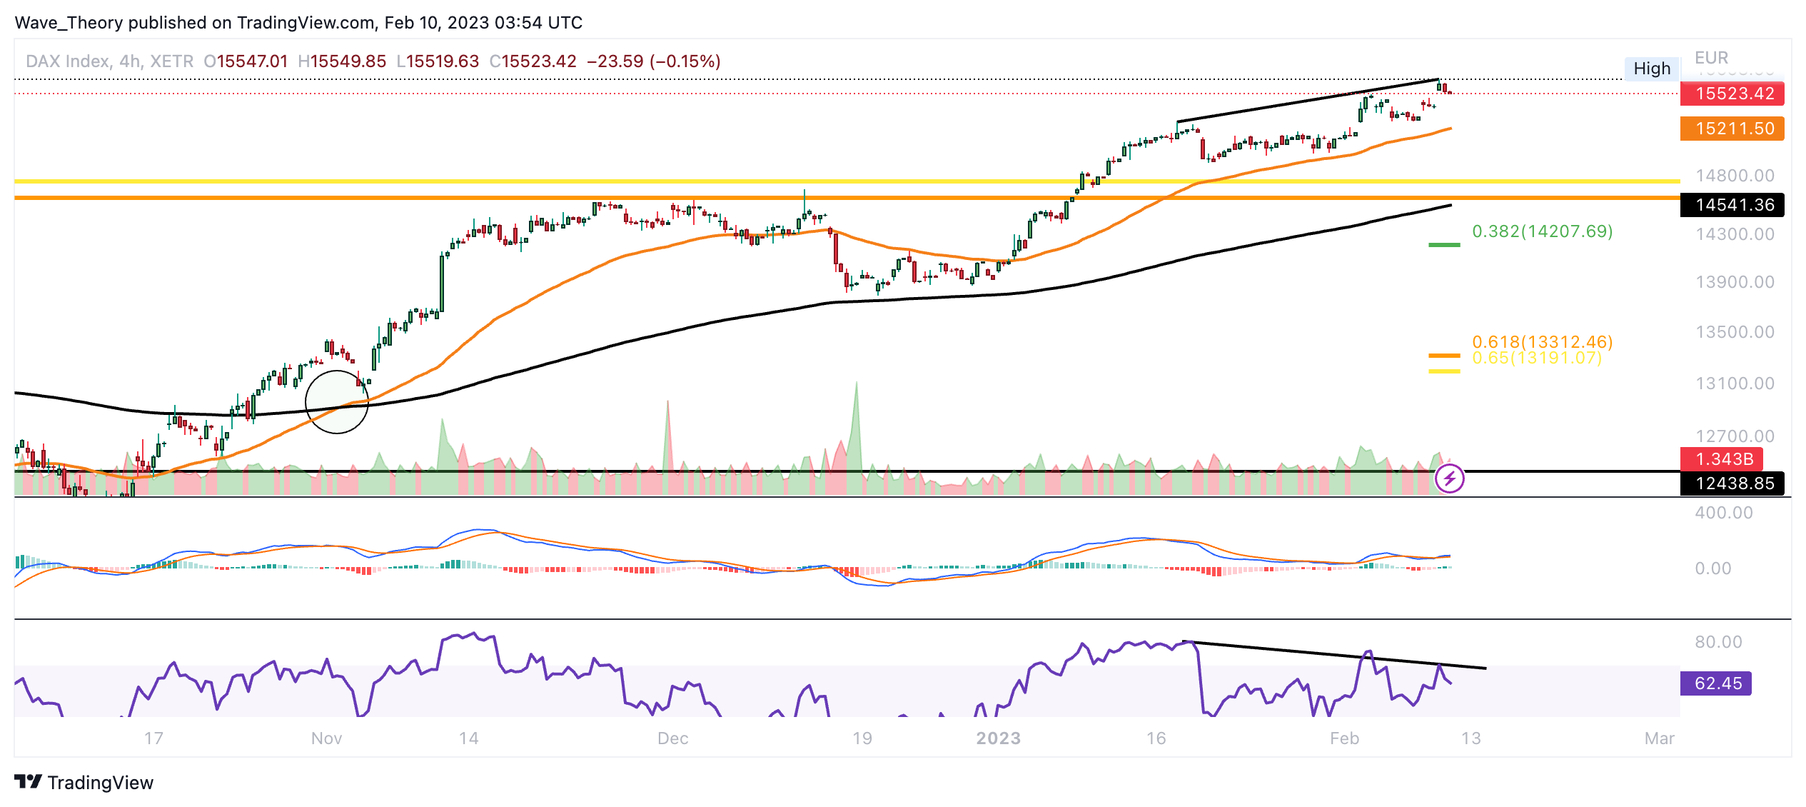Click the 0.382(14207.69) Fibonacci label text
Viewport: 1806px width, 807px height.
coord(1542,231)
